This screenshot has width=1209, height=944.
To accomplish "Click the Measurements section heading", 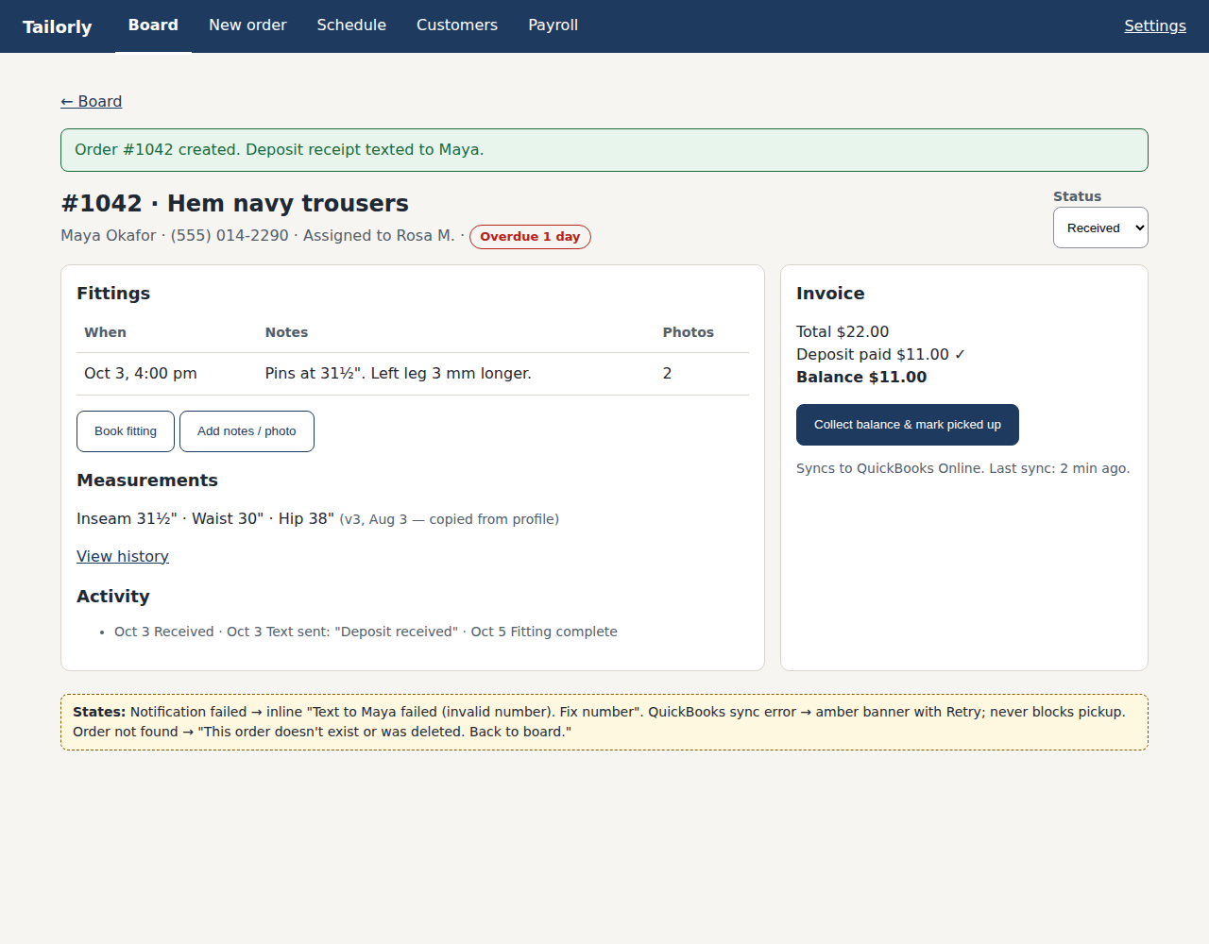I will [147, 480].
